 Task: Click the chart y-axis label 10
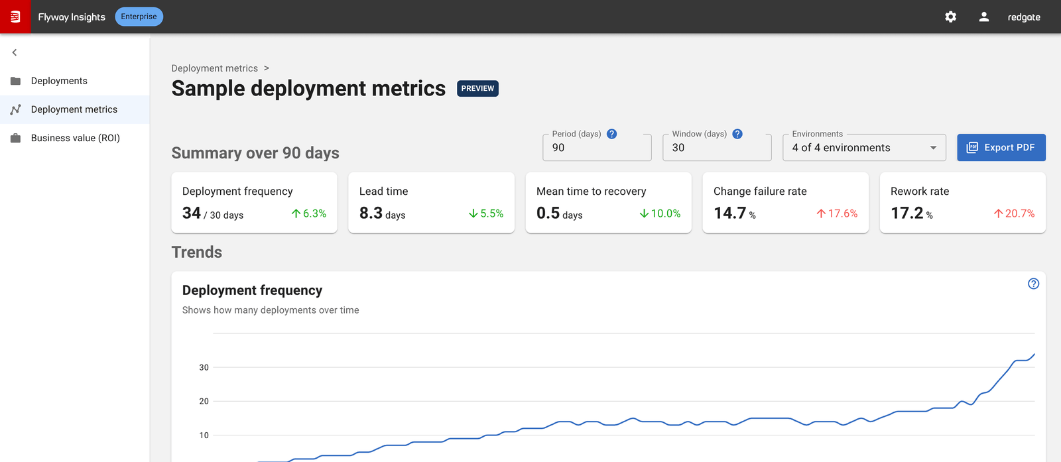[x=204, y=435]
